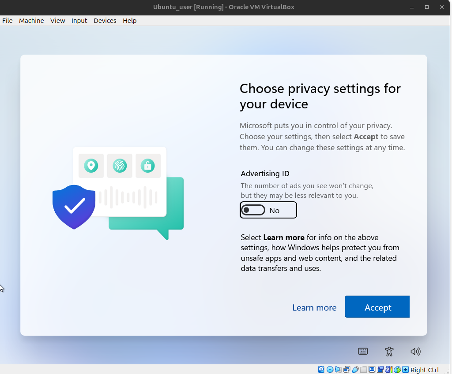The width and height of the screenshot is (452, 374).
Task: Click the shared folders status icon
Action: [x=364, y=370]
